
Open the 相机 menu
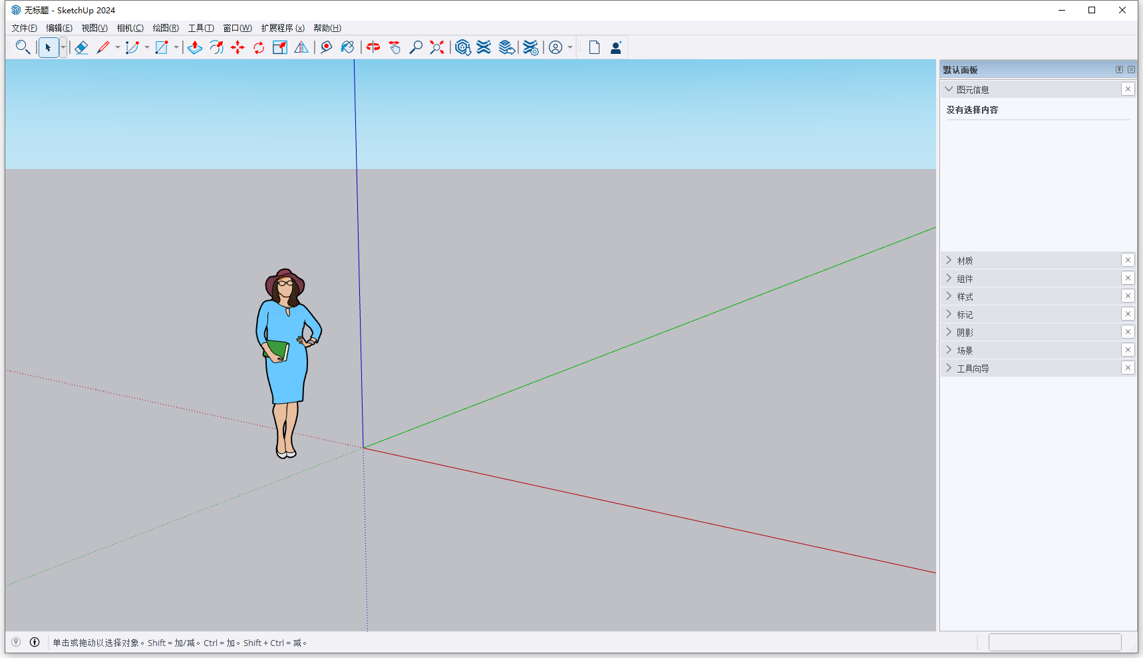pos(129,28)
